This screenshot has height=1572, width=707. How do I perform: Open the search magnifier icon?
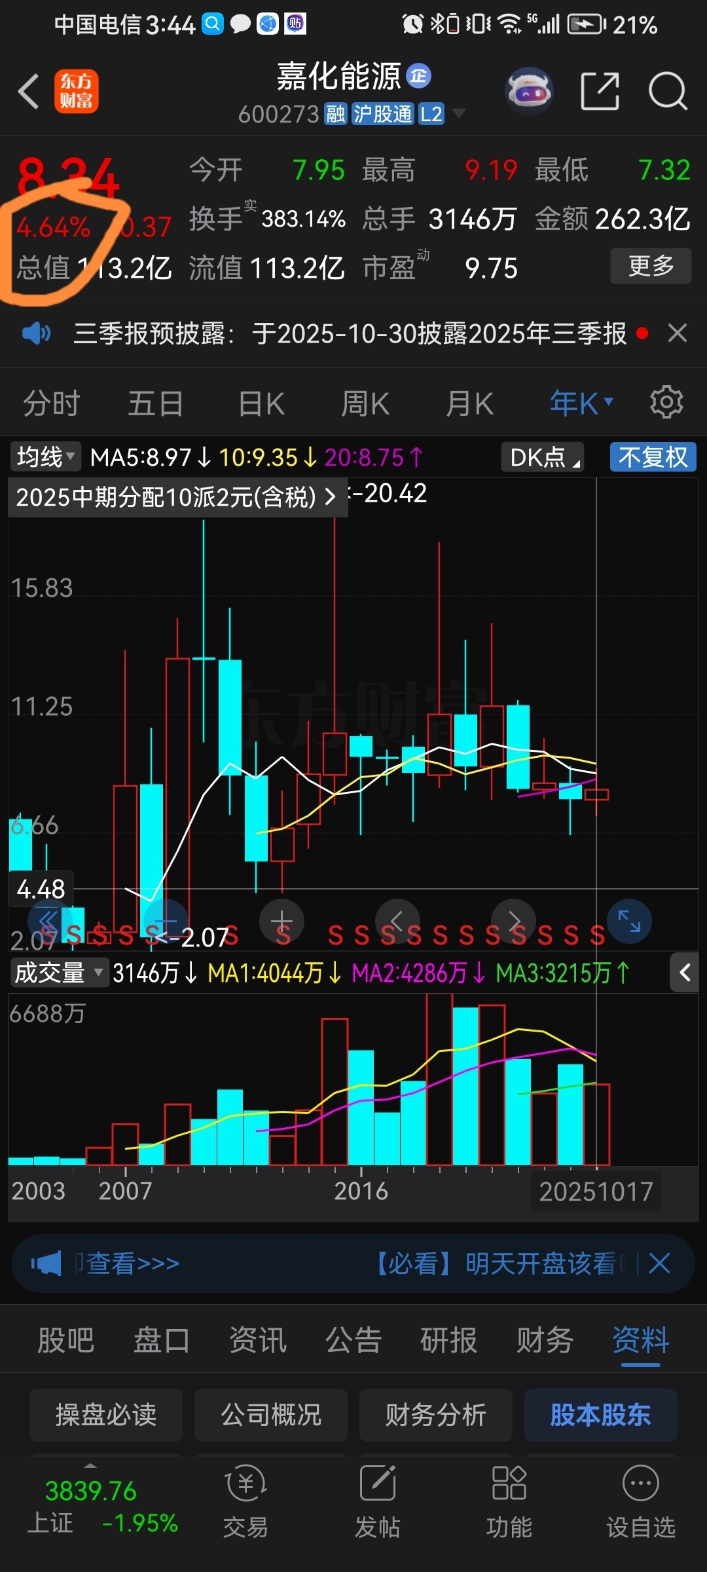pyautogui.click(x=667, y=91)
